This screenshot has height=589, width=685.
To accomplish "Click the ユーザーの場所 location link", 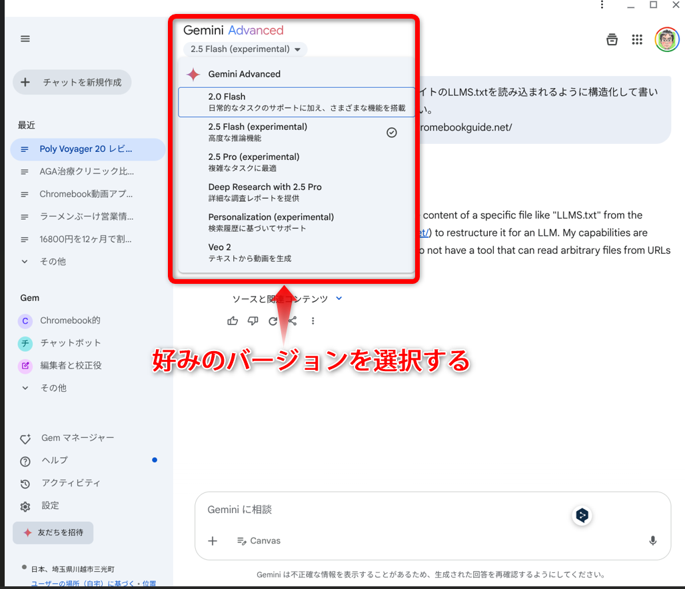I will 93,584.
